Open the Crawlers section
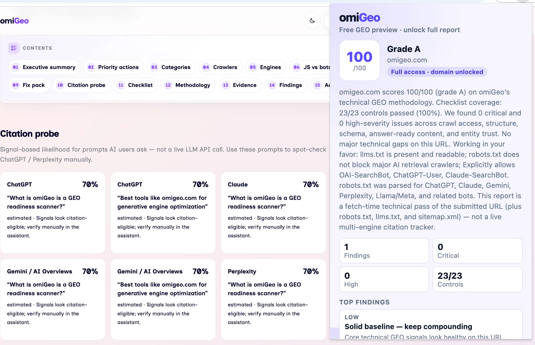This screenshot has width=535, height=345. [x=220, y=67]
